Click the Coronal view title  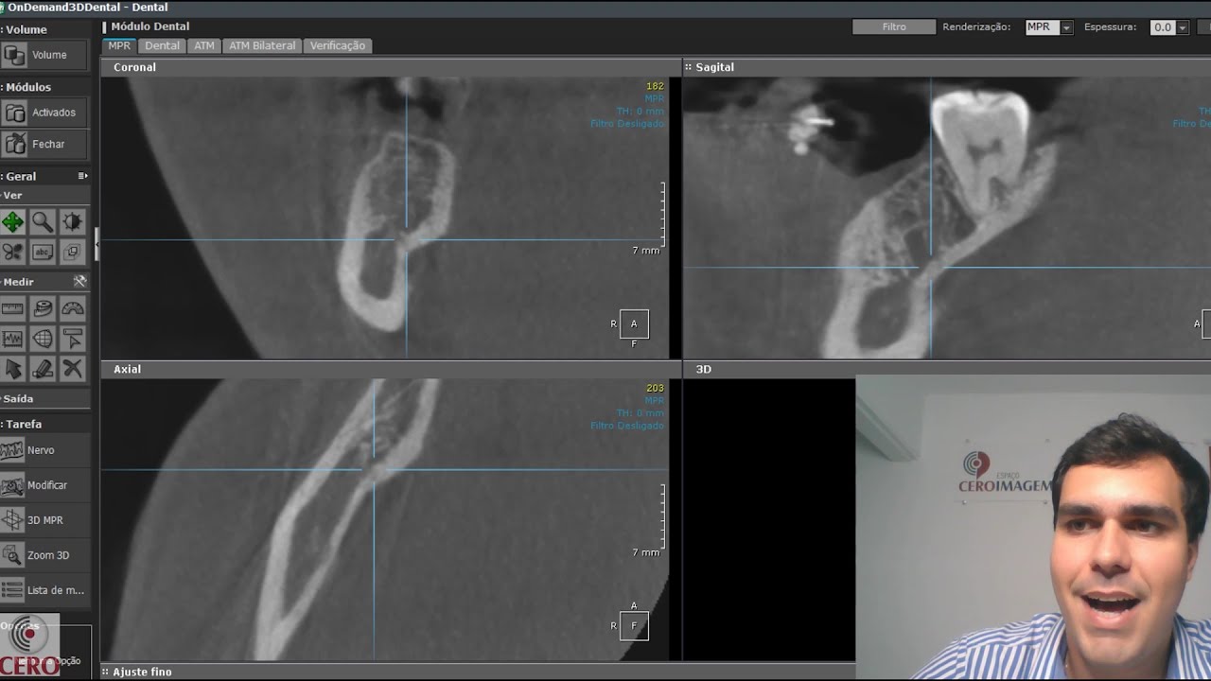tap(134, 67)
